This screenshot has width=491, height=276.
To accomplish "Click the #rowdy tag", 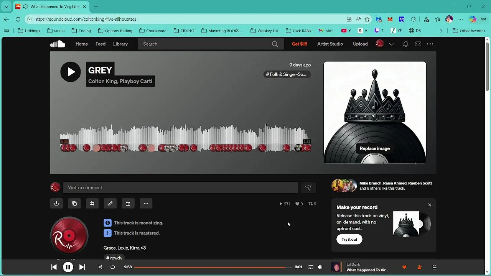I will [x=114, y=258].
